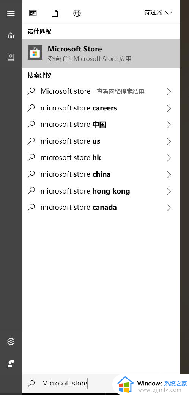Open the settings gear in the sidebar
The height and width of the screenshot is (395, 189).
tap(11, 342)
